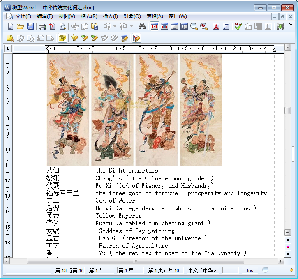This screenshot has height=279, width=298.
Task: Export the document as PDF
Action: click(x=52, y=26)
